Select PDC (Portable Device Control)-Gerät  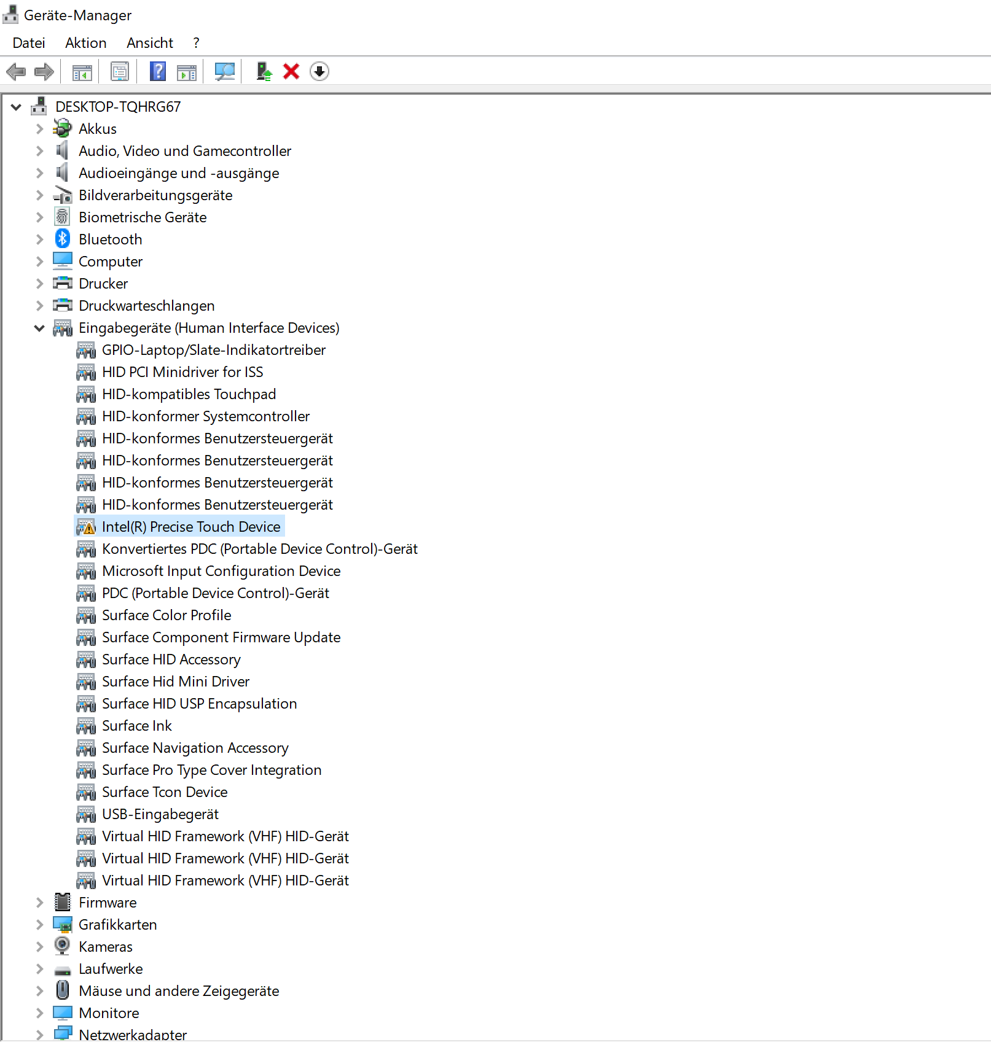pyautogui.click(x=216, y=593)
